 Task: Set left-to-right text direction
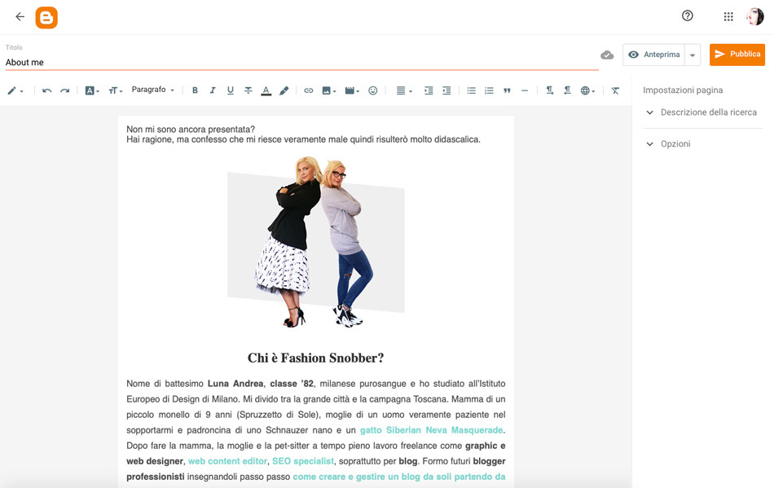[549, 90]
